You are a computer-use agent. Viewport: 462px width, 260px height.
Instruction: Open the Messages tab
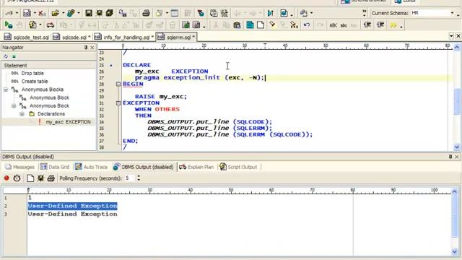19,167
